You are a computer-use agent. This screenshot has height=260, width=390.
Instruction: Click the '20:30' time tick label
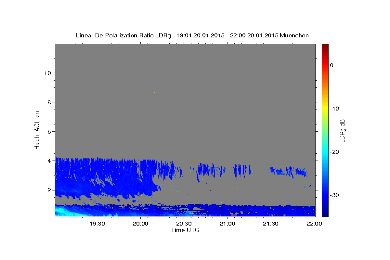(x=184, y=224)
